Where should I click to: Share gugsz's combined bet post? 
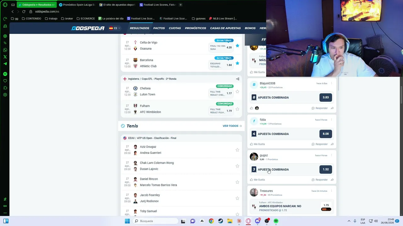pyautogui.click(x=332, y=180)
